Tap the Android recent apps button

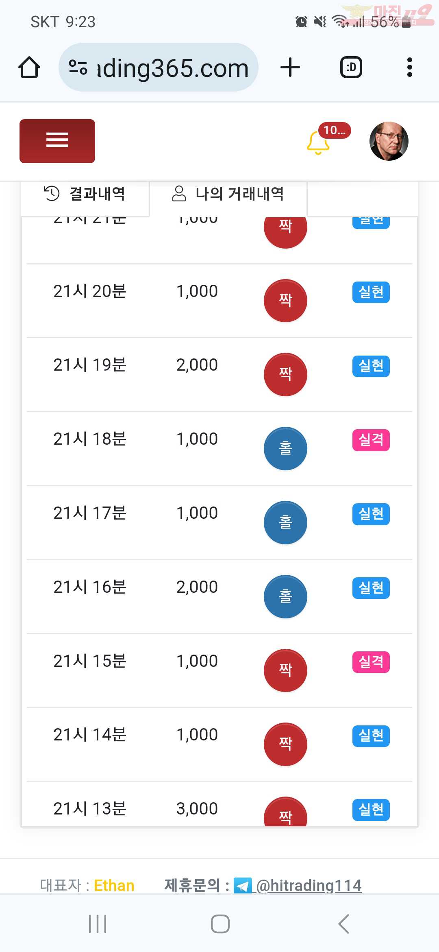[x=98, y=924]
